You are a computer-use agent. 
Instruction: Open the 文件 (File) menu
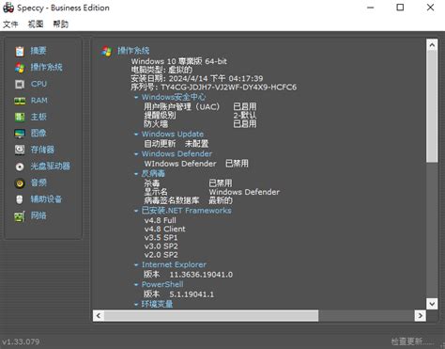point(10,24)
